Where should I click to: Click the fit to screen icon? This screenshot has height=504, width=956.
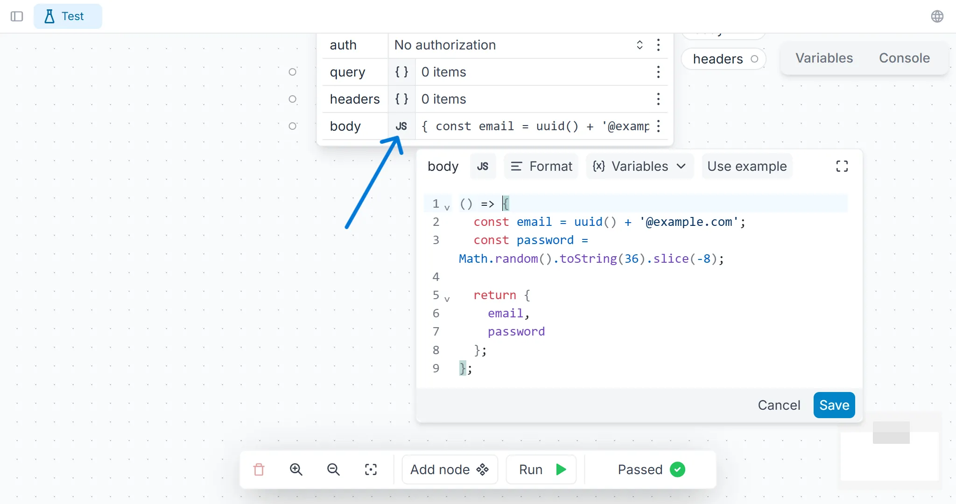point(371,469)
